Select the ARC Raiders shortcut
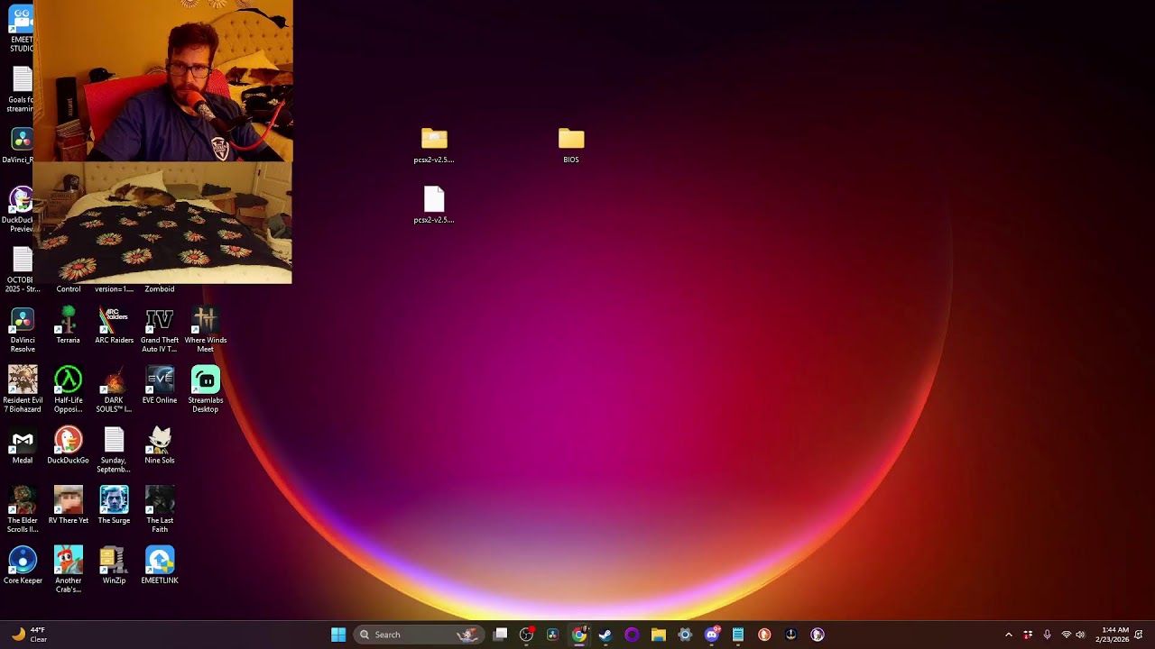Image resolution: width=1155 pixels, height=649 pixels. (x=114, y=325)
